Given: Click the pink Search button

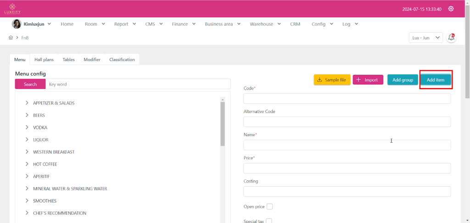Looking at the screenshot, I should coord(30,84).
